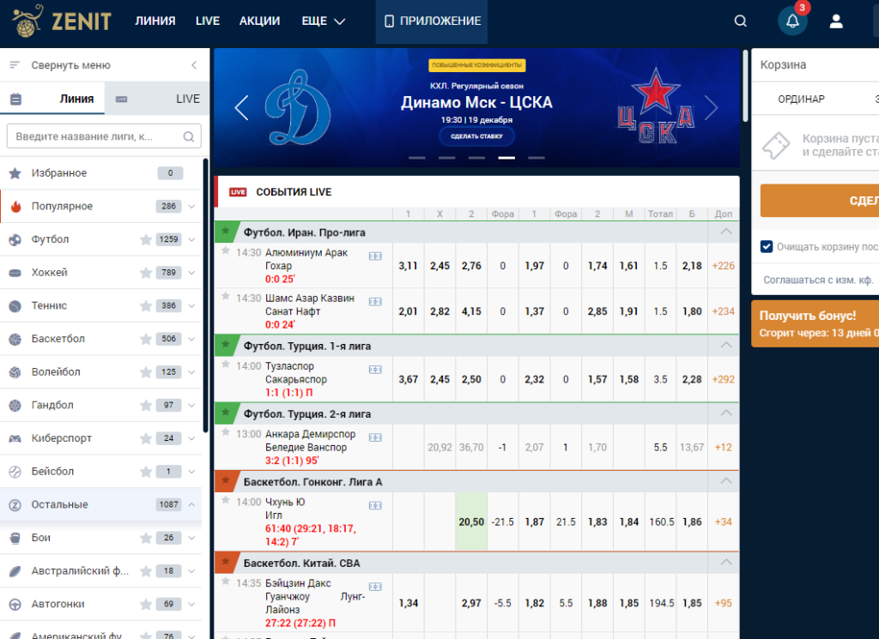Favorite the Китай CBA league star

click(226, 561)
